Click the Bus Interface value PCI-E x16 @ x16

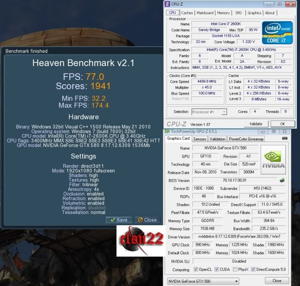click(262, 196)
